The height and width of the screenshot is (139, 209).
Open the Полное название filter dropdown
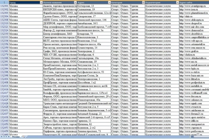[75, 2]
